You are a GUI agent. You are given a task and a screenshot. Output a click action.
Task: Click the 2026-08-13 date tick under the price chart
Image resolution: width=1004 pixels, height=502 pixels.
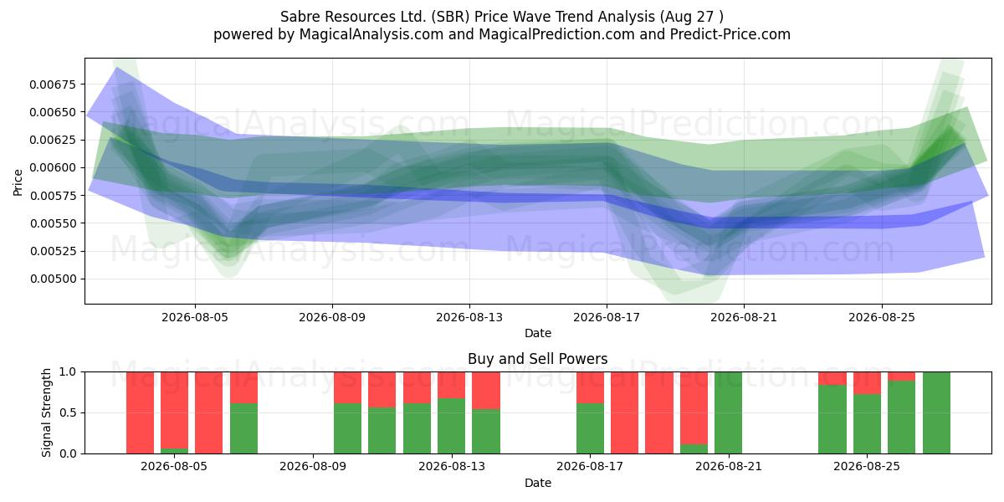(x=469, y=317)
